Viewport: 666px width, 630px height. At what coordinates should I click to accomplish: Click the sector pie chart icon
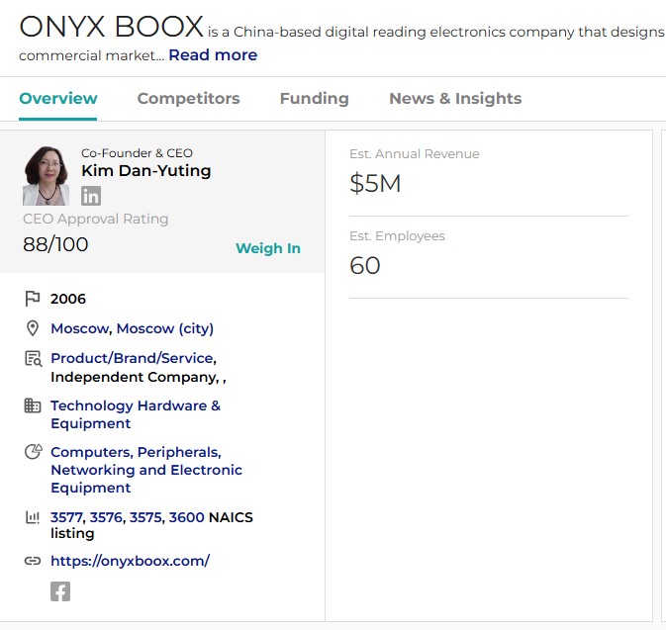click(34, 452)
